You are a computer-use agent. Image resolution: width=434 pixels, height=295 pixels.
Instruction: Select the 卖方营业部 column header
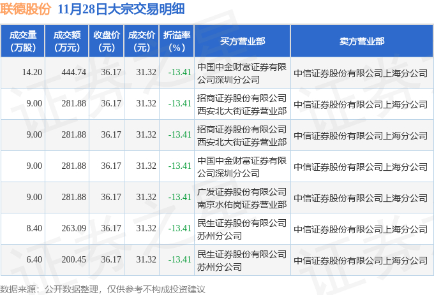(362, 41)
